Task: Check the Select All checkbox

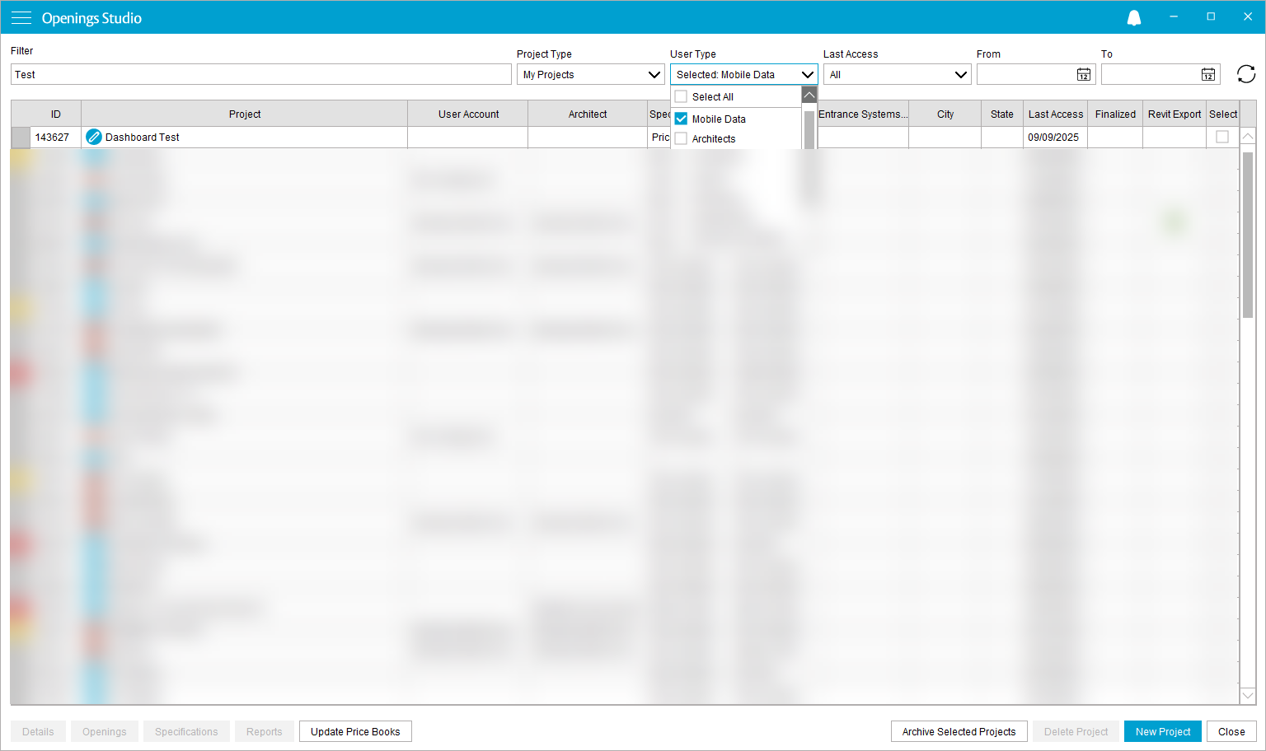Action: pos(681,97)
